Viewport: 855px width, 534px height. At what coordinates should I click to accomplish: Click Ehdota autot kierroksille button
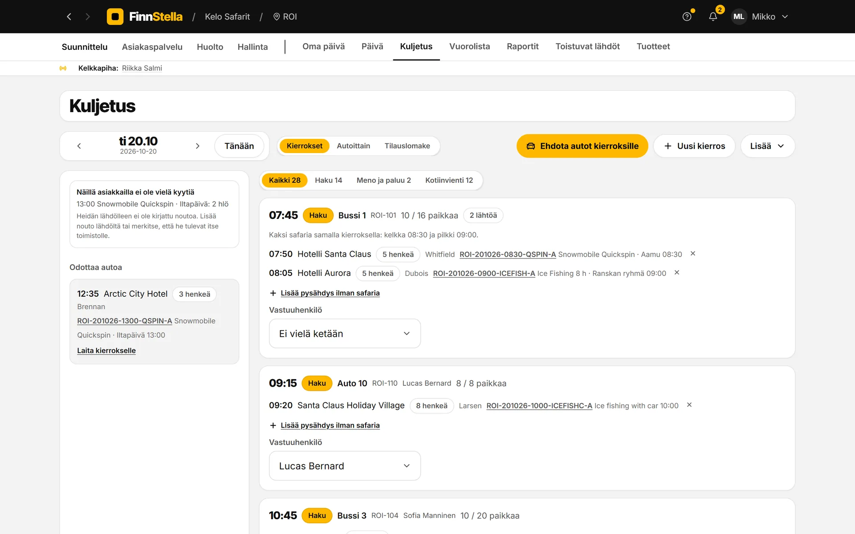click(x=582, y=146)
